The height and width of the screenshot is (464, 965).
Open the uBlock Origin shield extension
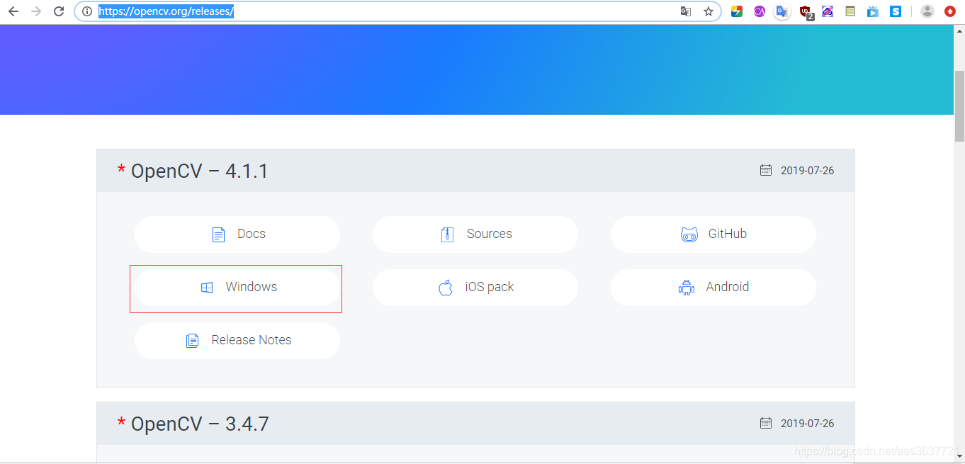point(806,12)
